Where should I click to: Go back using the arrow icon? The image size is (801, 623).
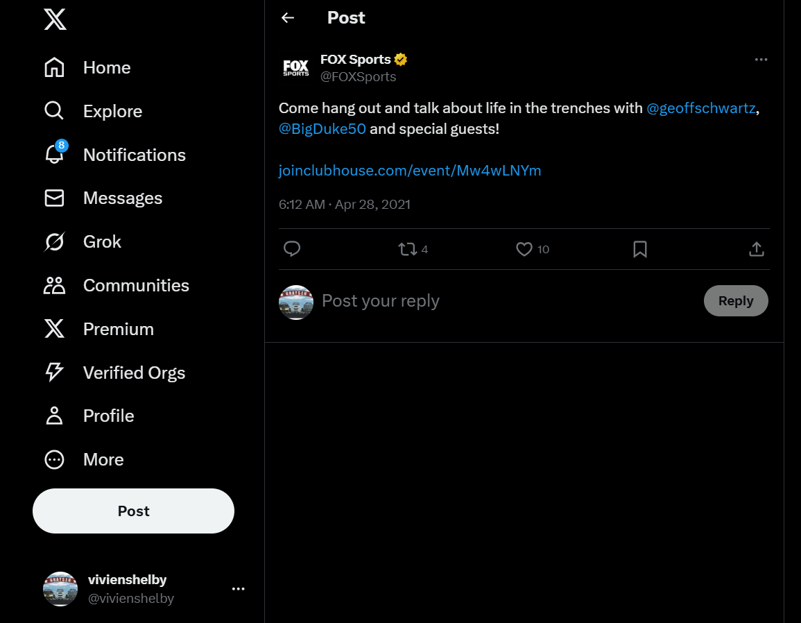pos(288,18)
